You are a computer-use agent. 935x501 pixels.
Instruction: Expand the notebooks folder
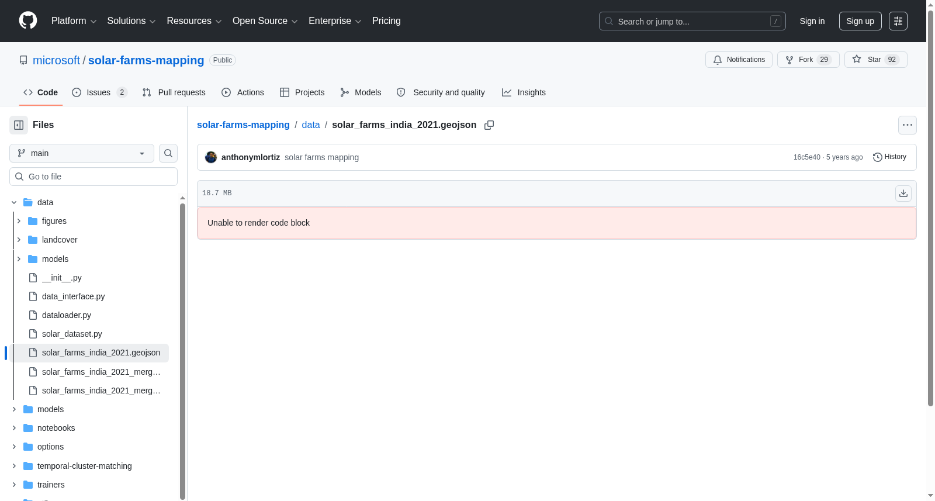coord(14,428)
